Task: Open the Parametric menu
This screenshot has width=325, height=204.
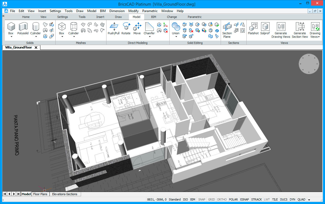Action: click(150, 11)
